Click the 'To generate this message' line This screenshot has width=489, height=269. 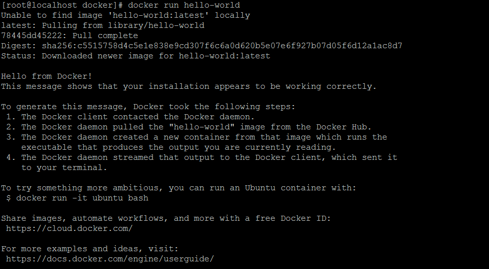pyautogui.click(x=148, y=107)
